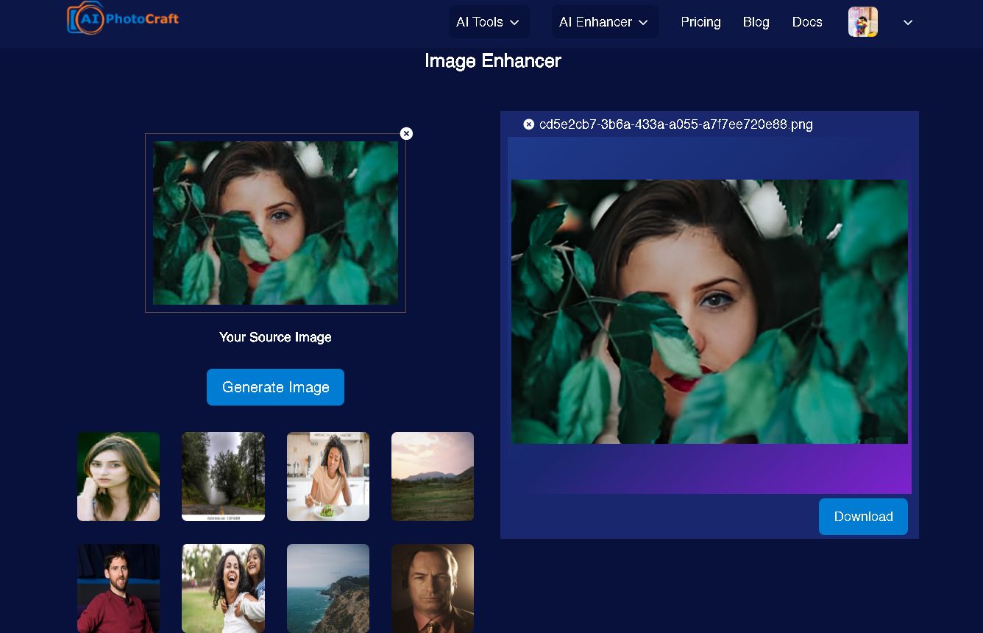Remove the source image with X icon
Image resolution: width=983 pixels, height=633 pixels.
point(406,133)
